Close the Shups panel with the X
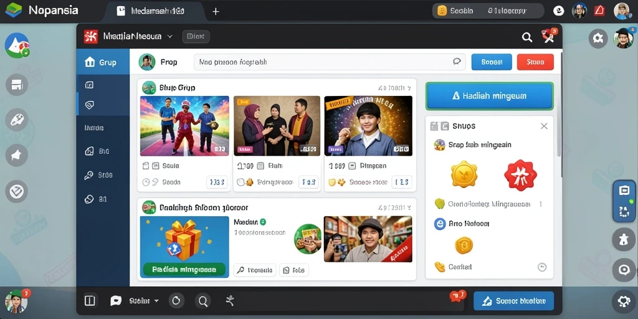 click(x=543, y=126)
